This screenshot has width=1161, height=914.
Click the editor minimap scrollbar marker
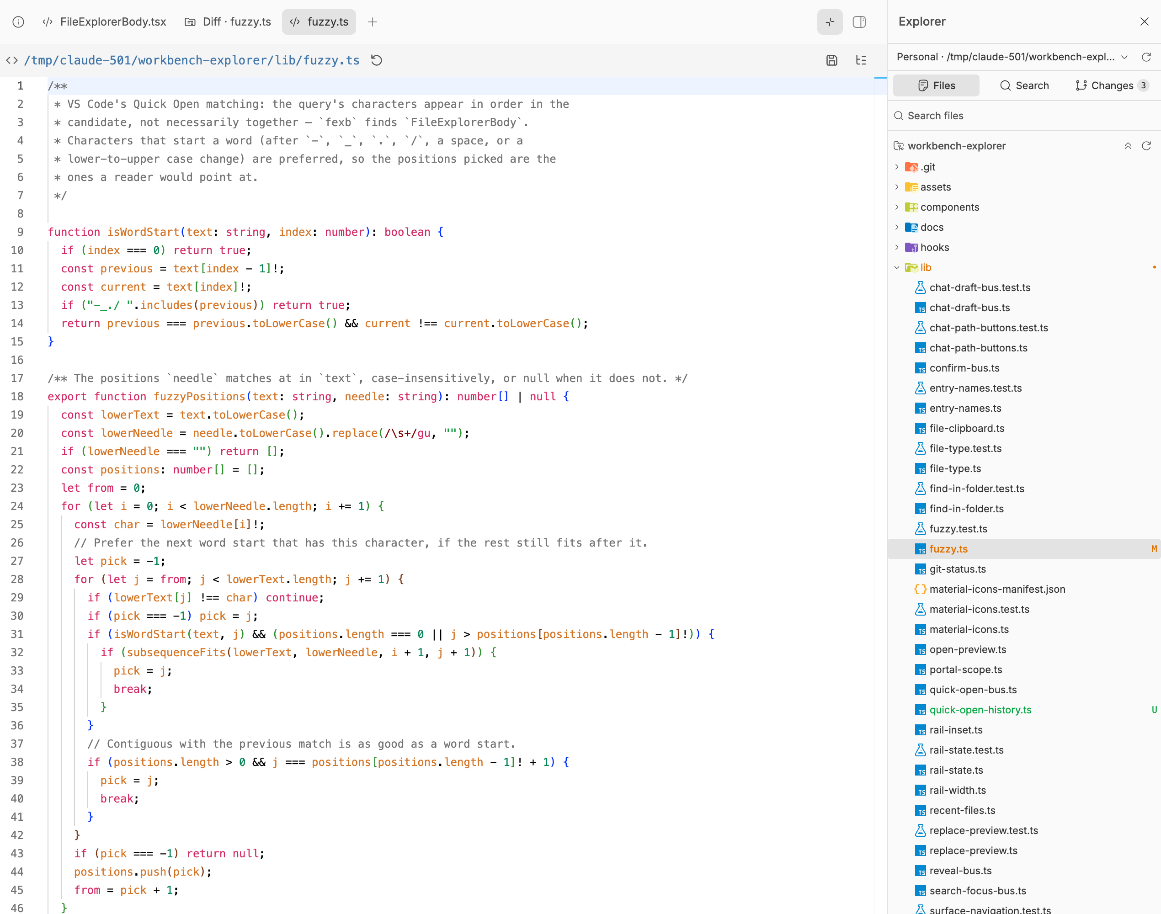(880, 78)
